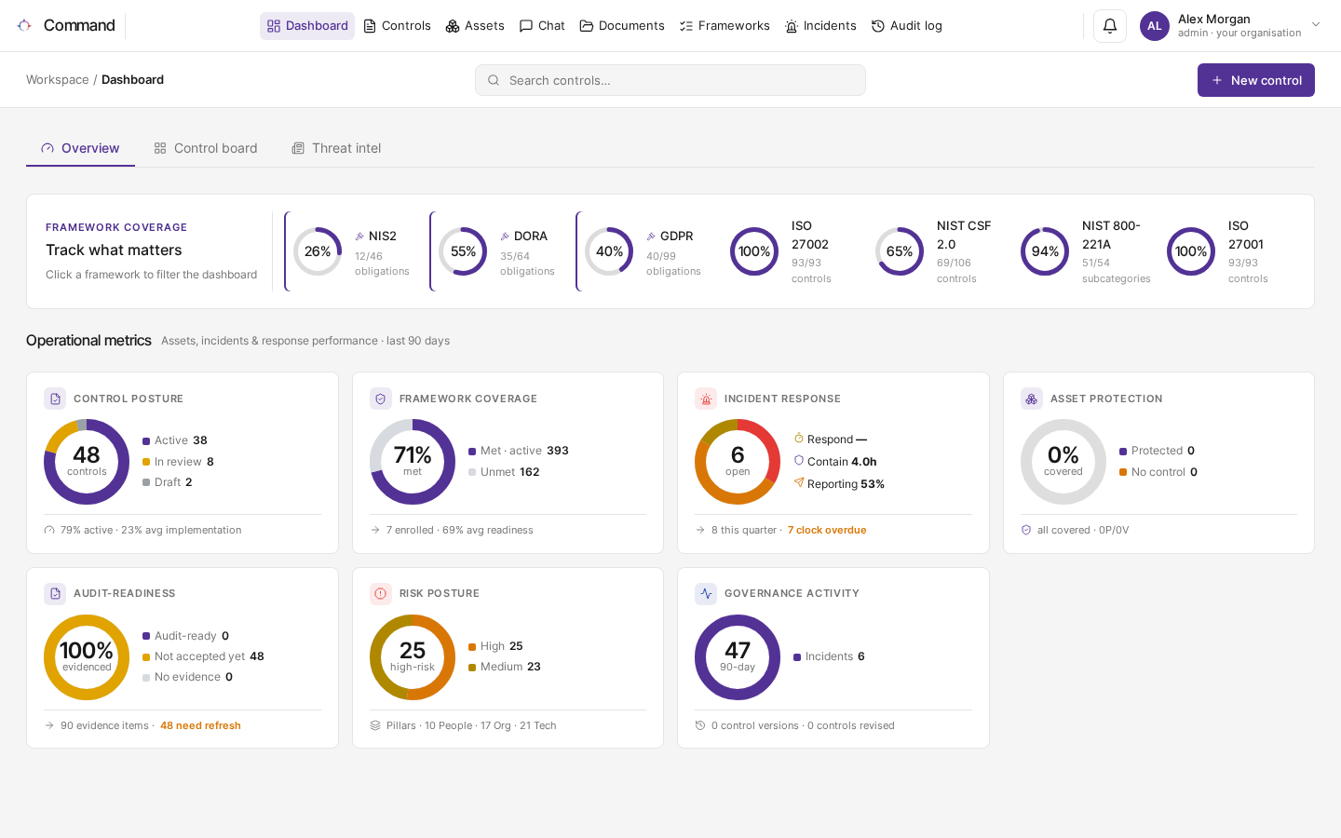Switch to the Threat intel tab

[336, 148]
